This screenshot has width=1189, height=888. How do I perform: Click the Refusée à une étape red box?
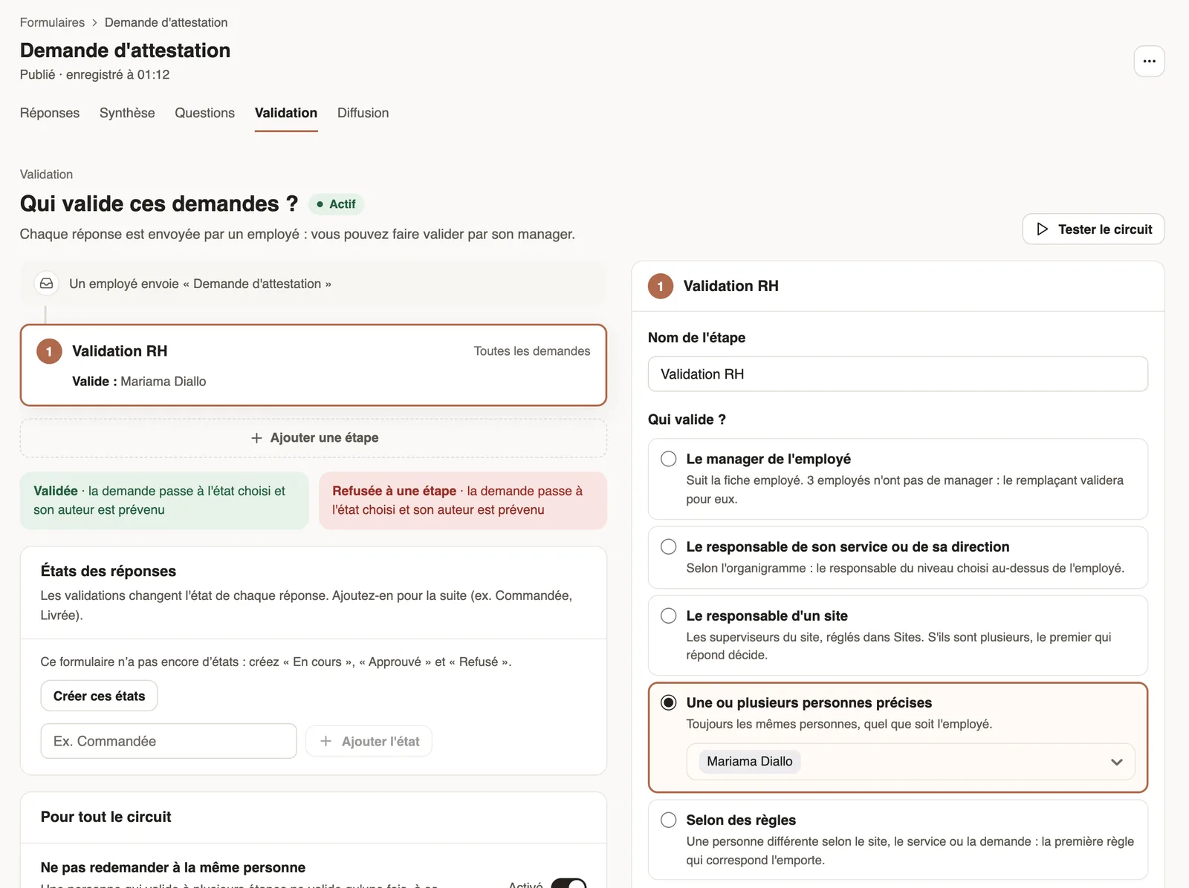(x=463, y=500)
